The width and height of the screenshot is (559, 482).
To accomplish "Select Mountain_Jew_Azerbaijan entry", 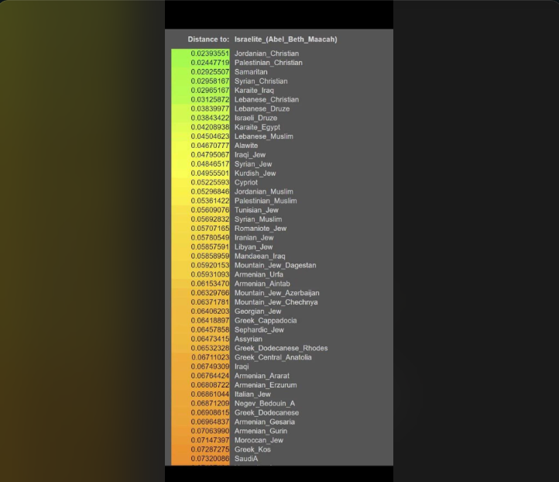I will point(276,293).
